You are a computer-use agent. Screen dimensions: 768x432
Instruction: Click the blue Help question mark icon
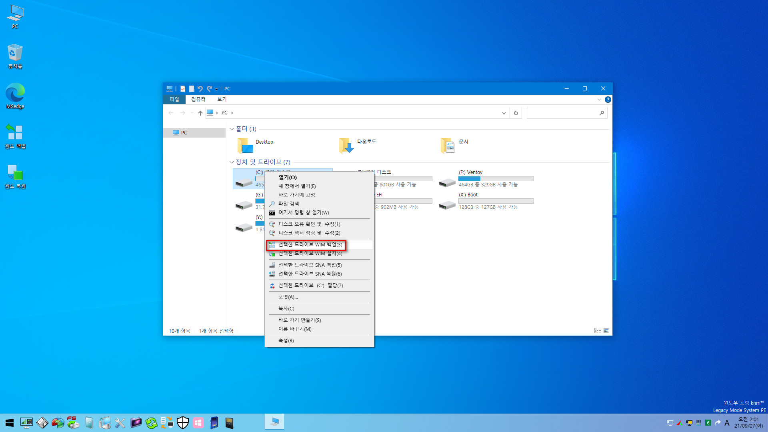(x=608, y=100)
